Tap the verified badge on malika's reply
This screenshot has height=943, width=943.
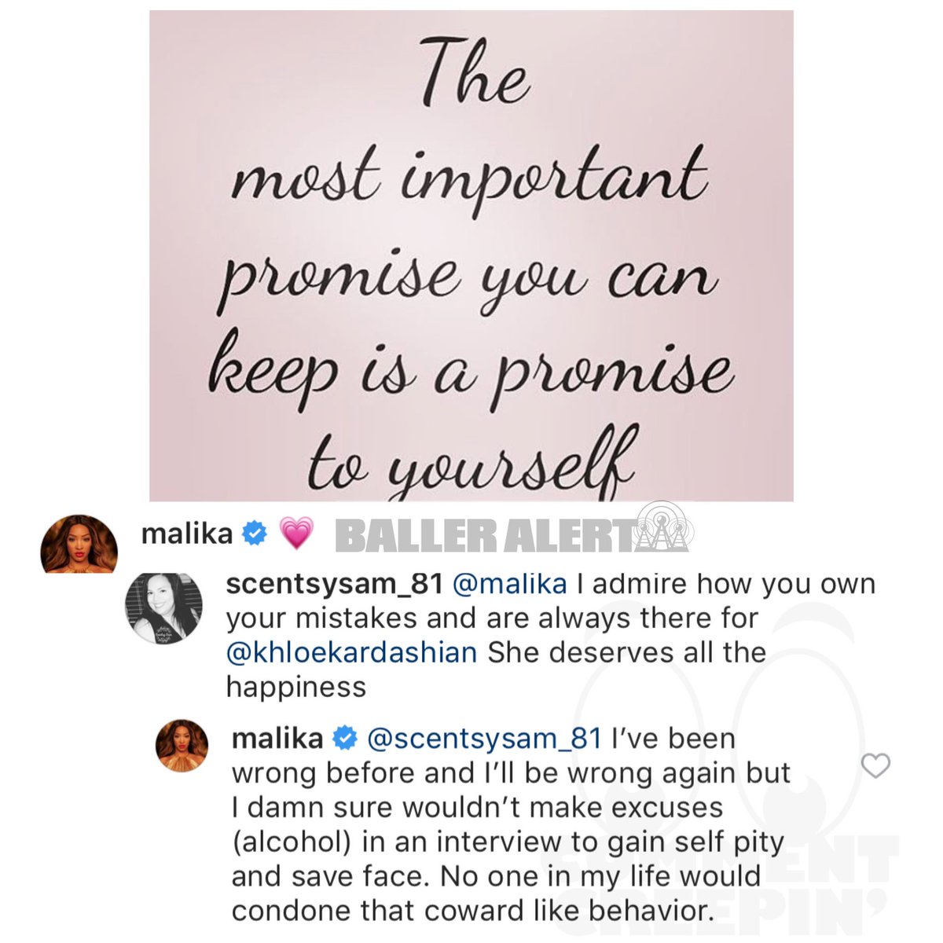point(344,739)
